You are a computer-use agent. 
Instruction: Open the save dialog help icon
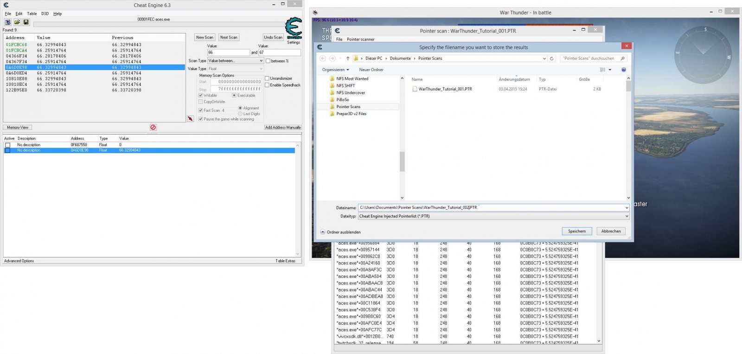[623, 70]
